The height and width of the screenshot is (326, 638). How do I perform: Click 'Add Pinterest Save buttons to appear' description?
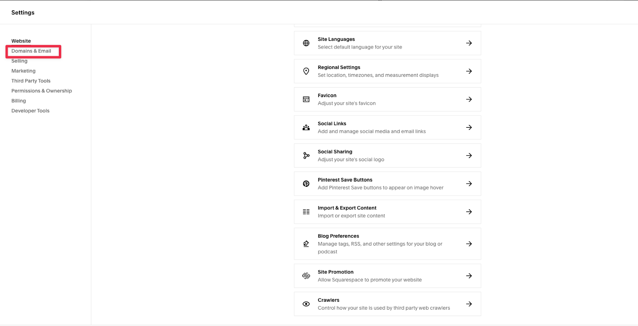[380, 188]
